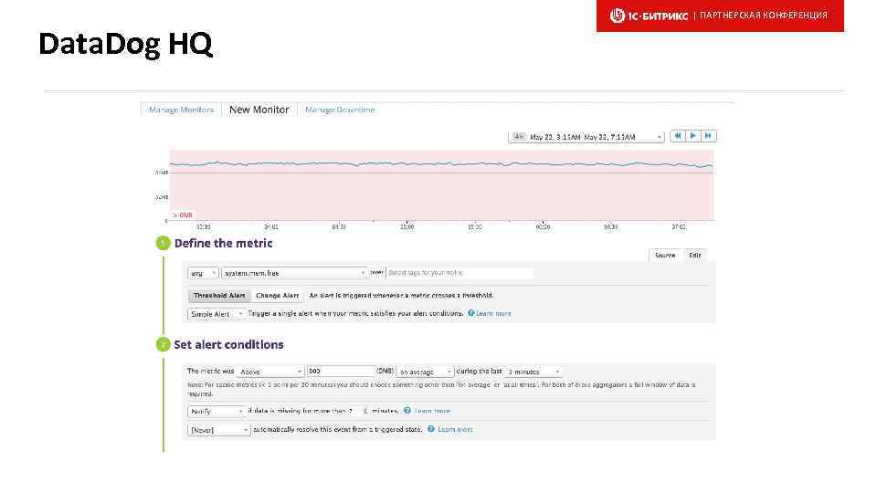Click the fast-forward time range icon
This screenshot has height=493, width=877.
click(x=709, y=136)
